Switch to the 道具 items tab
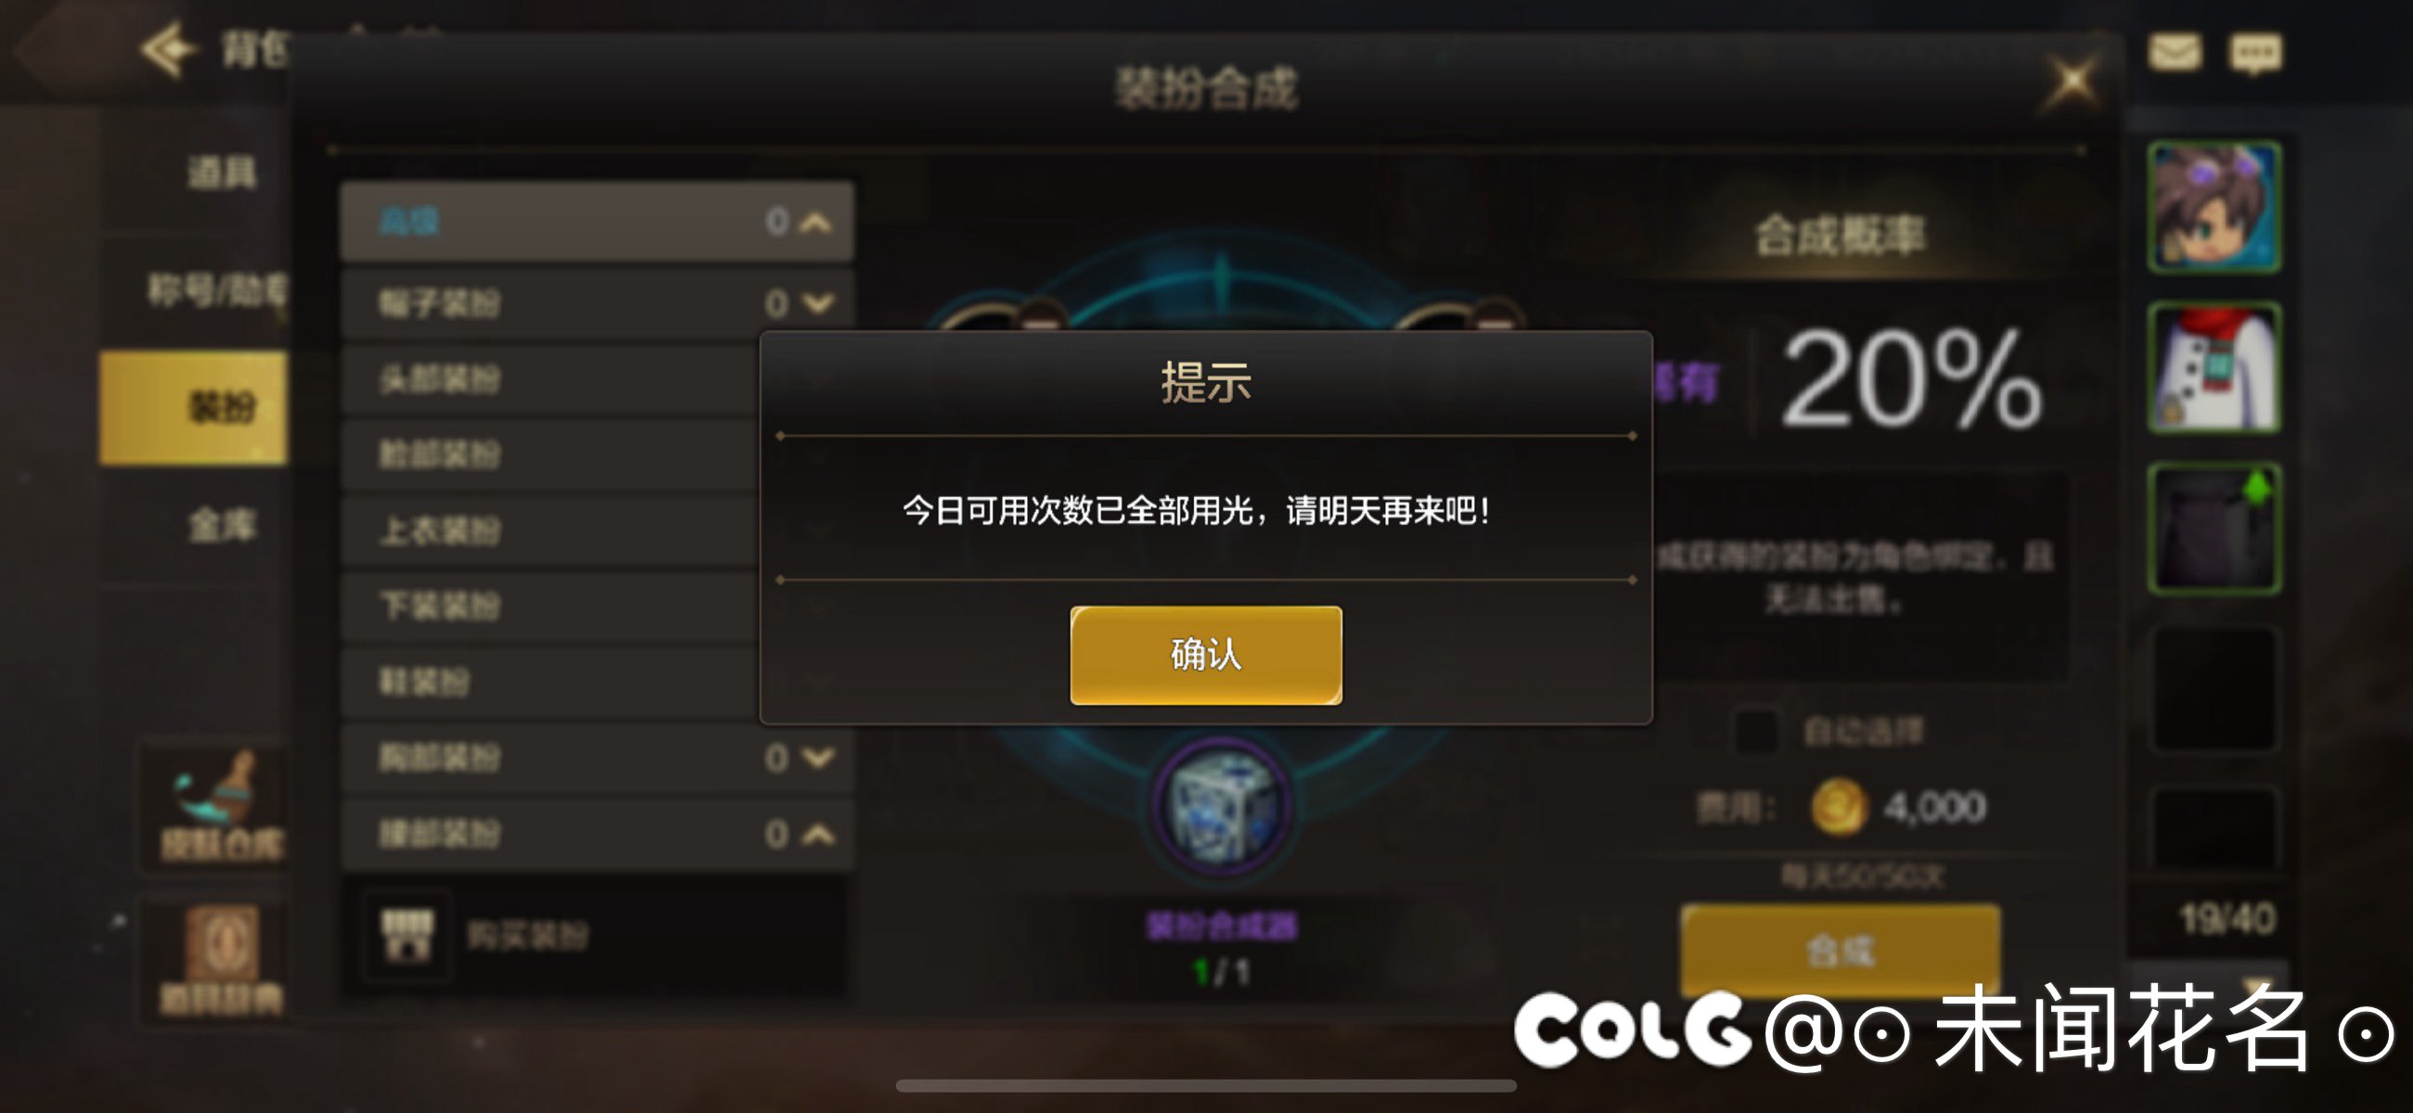 (x=221, y=172)
